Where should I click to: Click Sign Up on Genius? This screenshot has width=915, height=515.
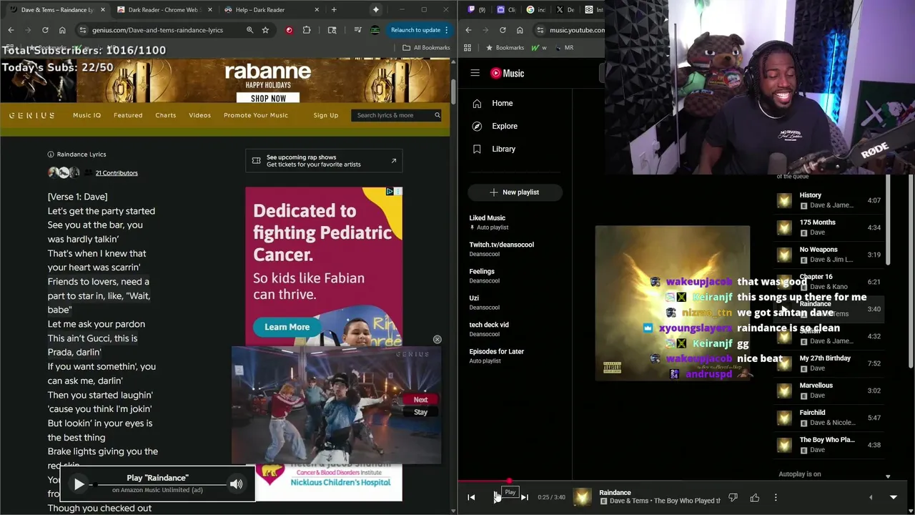pyautogui.click(x=325, y=115)
